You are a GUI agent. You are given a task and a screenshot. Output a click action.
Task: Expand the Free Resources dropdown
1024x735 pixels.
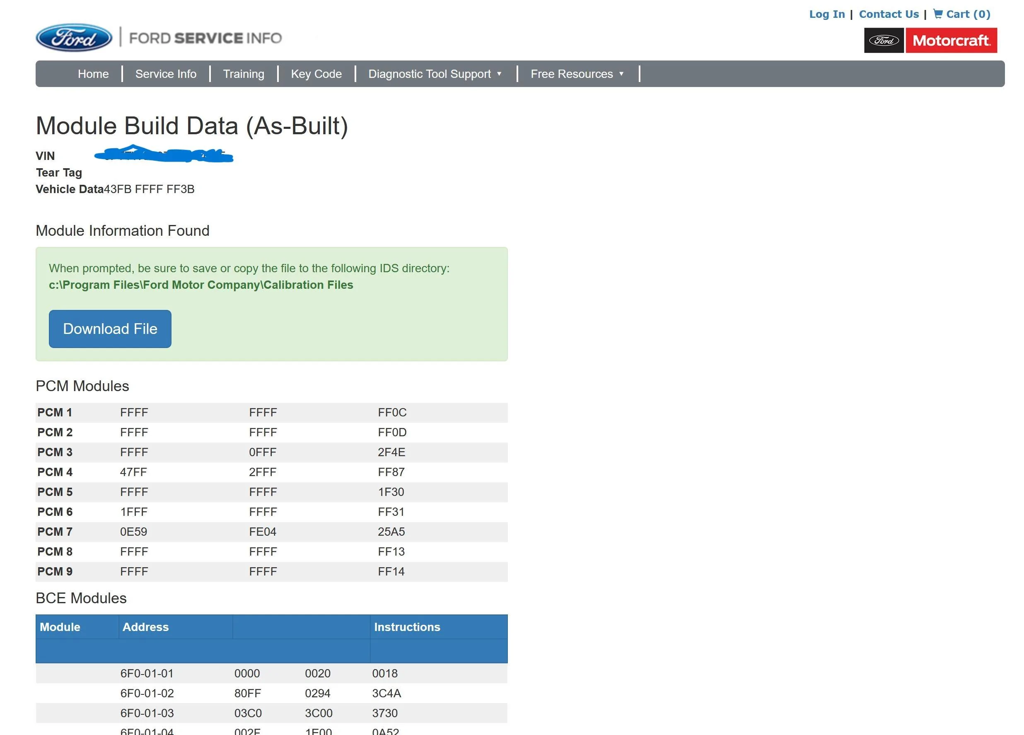point(577,74)
